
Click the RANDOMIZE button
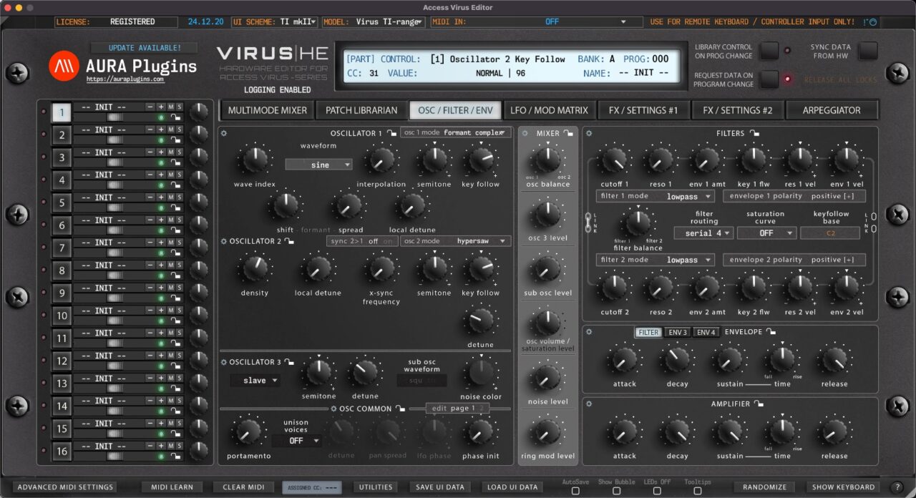tap(764, 487)
